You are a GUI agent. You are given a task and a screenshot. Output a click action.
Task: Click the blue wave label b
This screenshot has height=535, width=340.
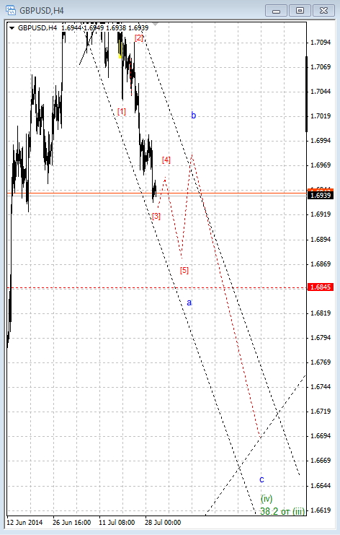point(193,115)
